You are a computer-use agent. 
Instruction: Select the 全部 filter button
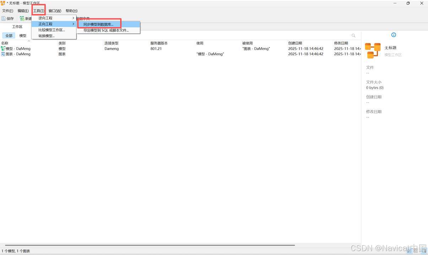tap(9, 36)
